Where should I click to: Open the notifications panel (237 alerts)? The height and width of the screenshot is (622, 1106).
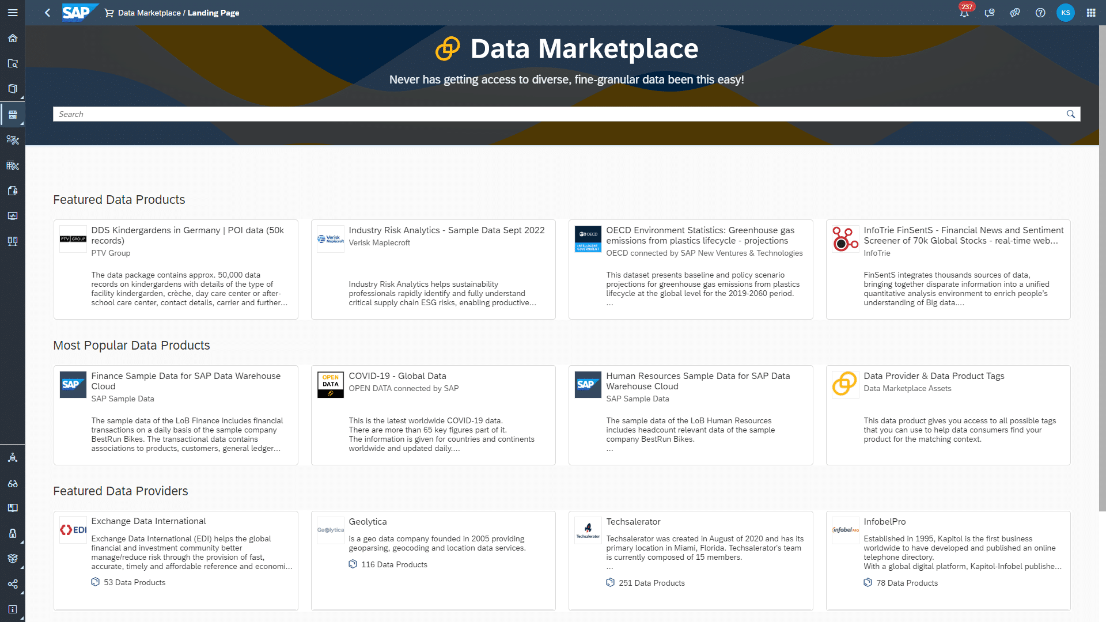tap(965, 13)
